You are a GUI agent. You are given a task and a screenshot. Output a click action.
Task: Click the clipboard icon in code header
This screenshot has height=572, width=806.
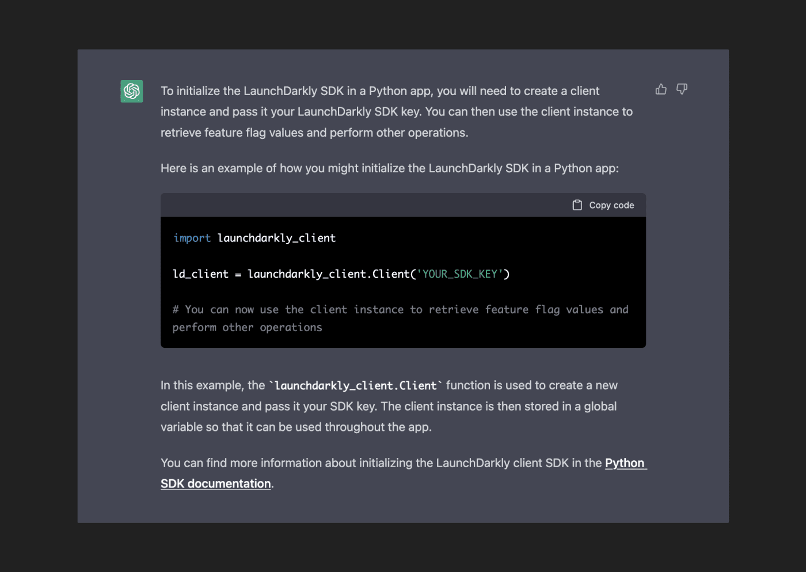577,205
